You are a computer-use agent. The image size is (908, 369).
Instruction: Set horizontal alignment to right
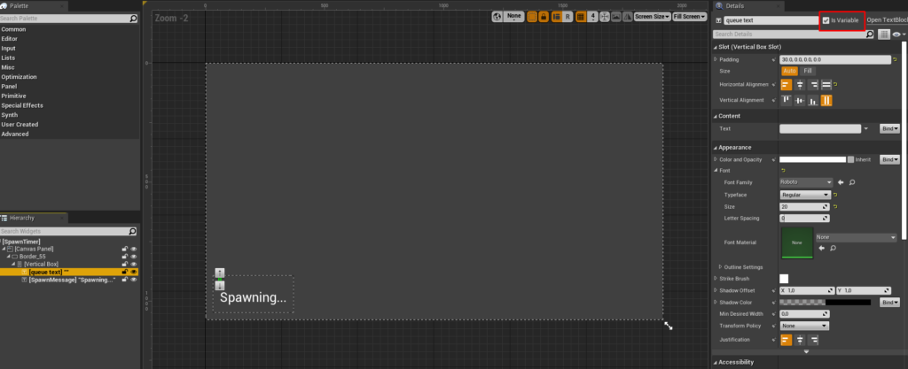814,85
